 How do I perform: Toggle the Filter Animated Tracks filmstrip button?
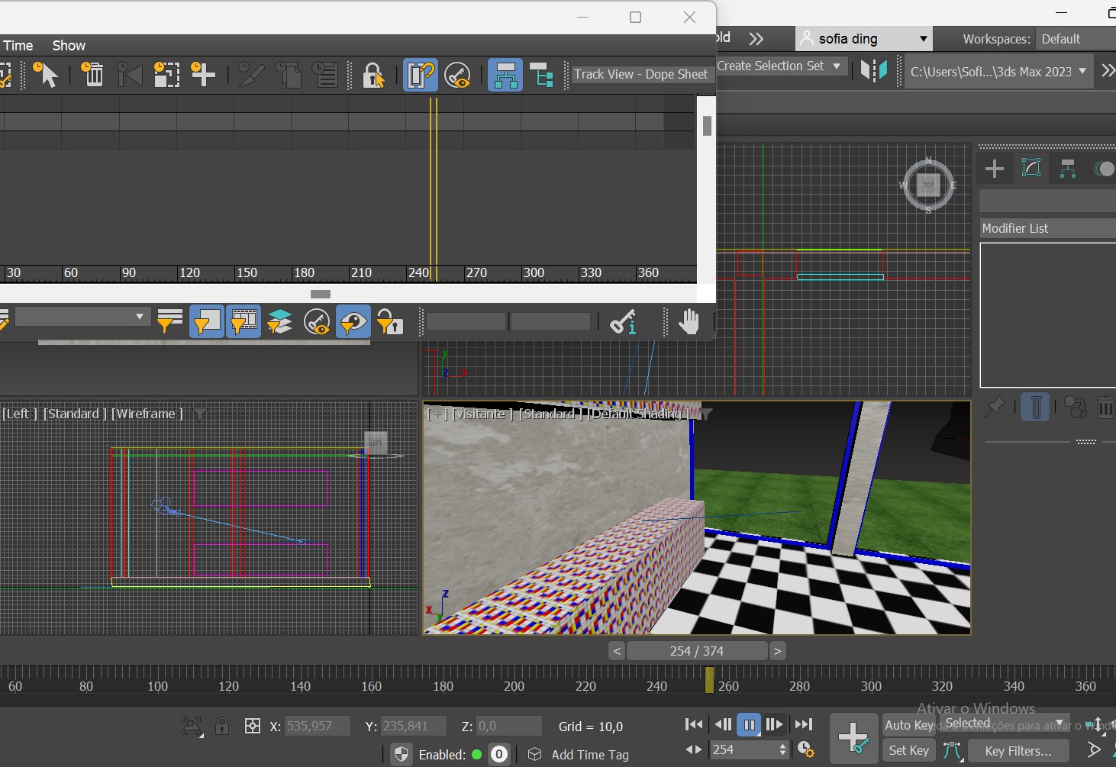tap(243, 321)
